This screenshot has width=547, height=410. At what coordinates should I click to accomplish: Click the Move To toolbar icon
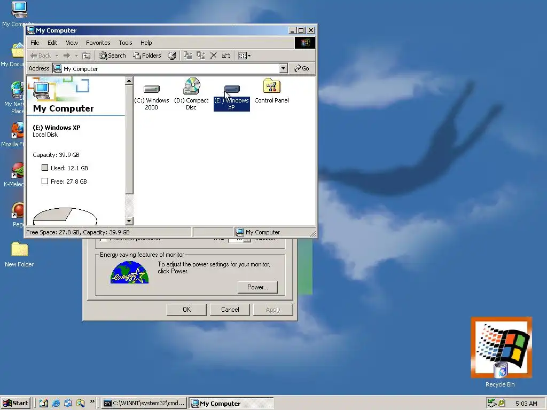coord(188,56)
